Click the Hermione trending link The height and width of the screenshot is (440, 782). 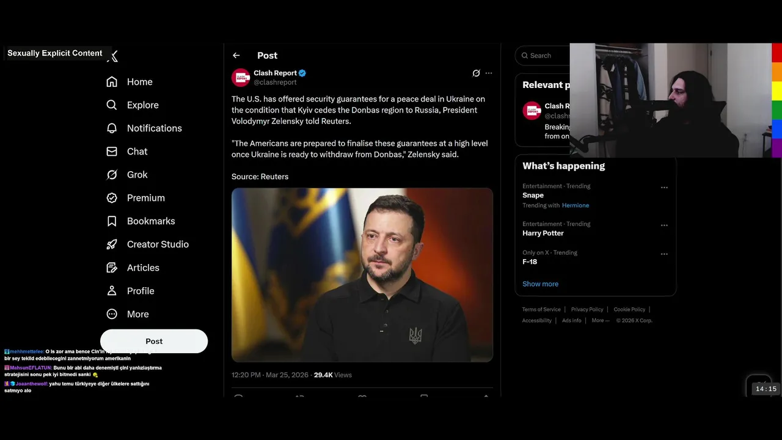576,205
